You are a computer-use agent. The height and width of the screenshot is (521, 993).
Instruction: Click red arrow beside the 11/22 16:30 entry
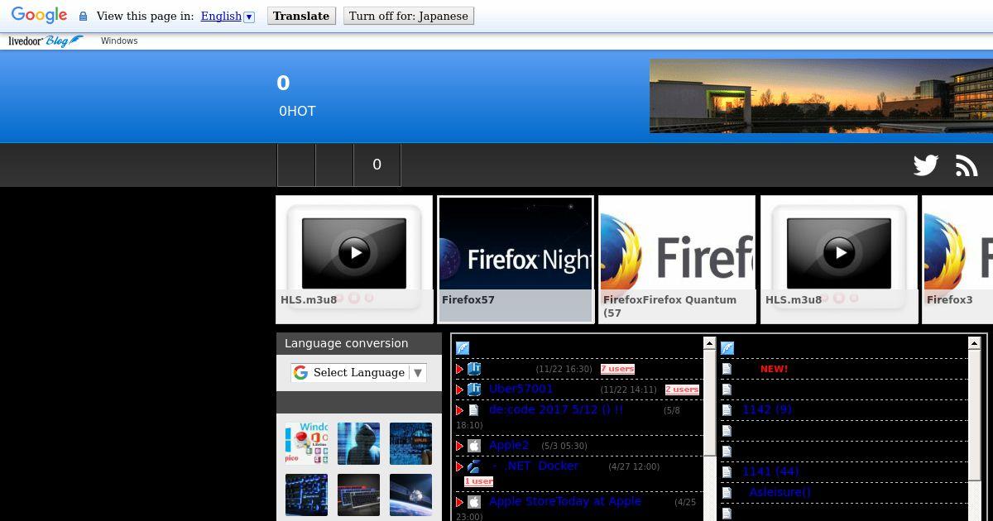coord(460,369)
